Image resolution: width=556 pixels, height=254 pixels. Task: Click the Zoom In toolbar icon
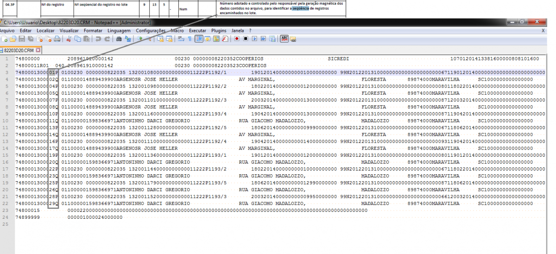[139, 38]
